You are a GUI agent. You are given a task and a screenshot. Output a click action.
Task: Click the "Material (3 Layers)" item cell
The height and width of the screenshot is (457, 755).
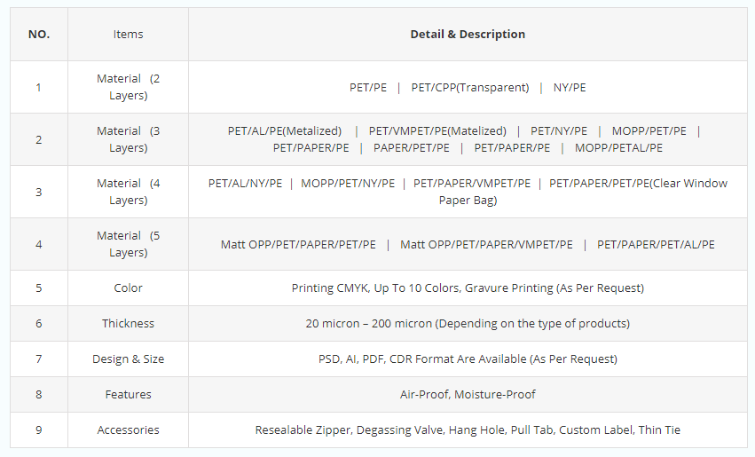click(x=128, y=139)
